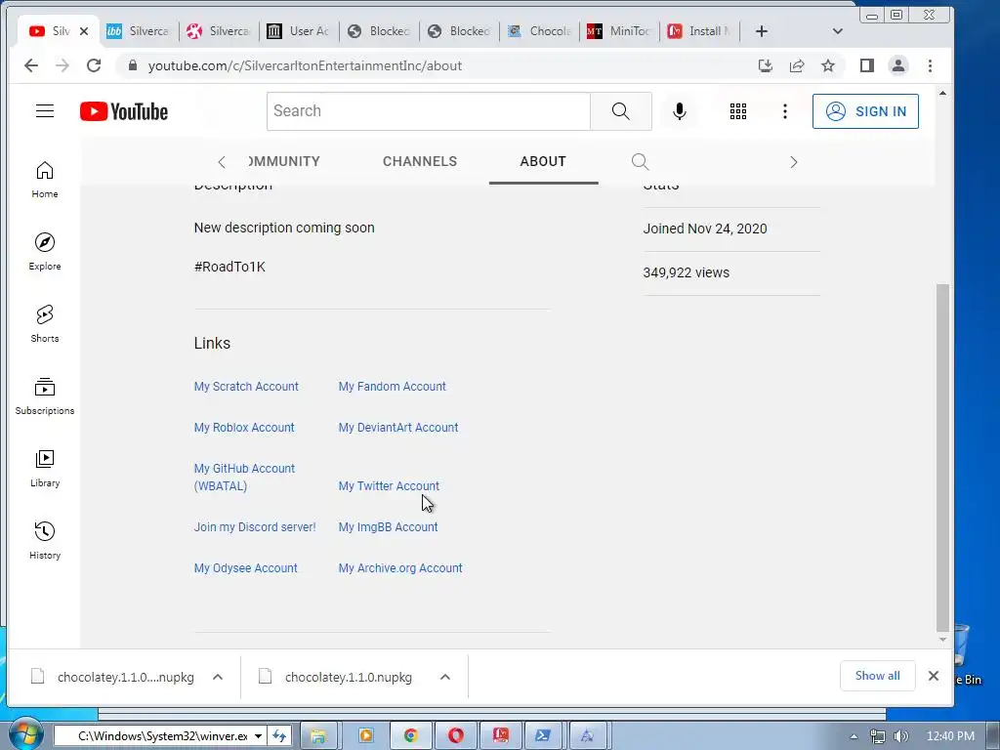Open PowerShell from the taskbar

click(x=543, y=735)
